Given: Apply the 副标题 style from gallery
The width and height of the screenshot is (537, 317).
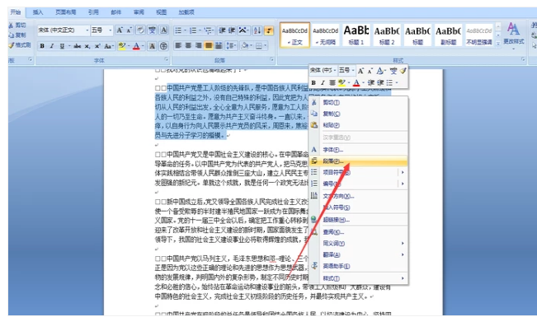Looking at the screenshot, I should 448,35.
